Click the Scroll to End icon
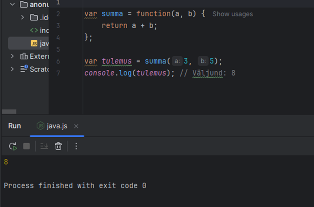Viewport: 314px width, 207px height. (44, 146)
